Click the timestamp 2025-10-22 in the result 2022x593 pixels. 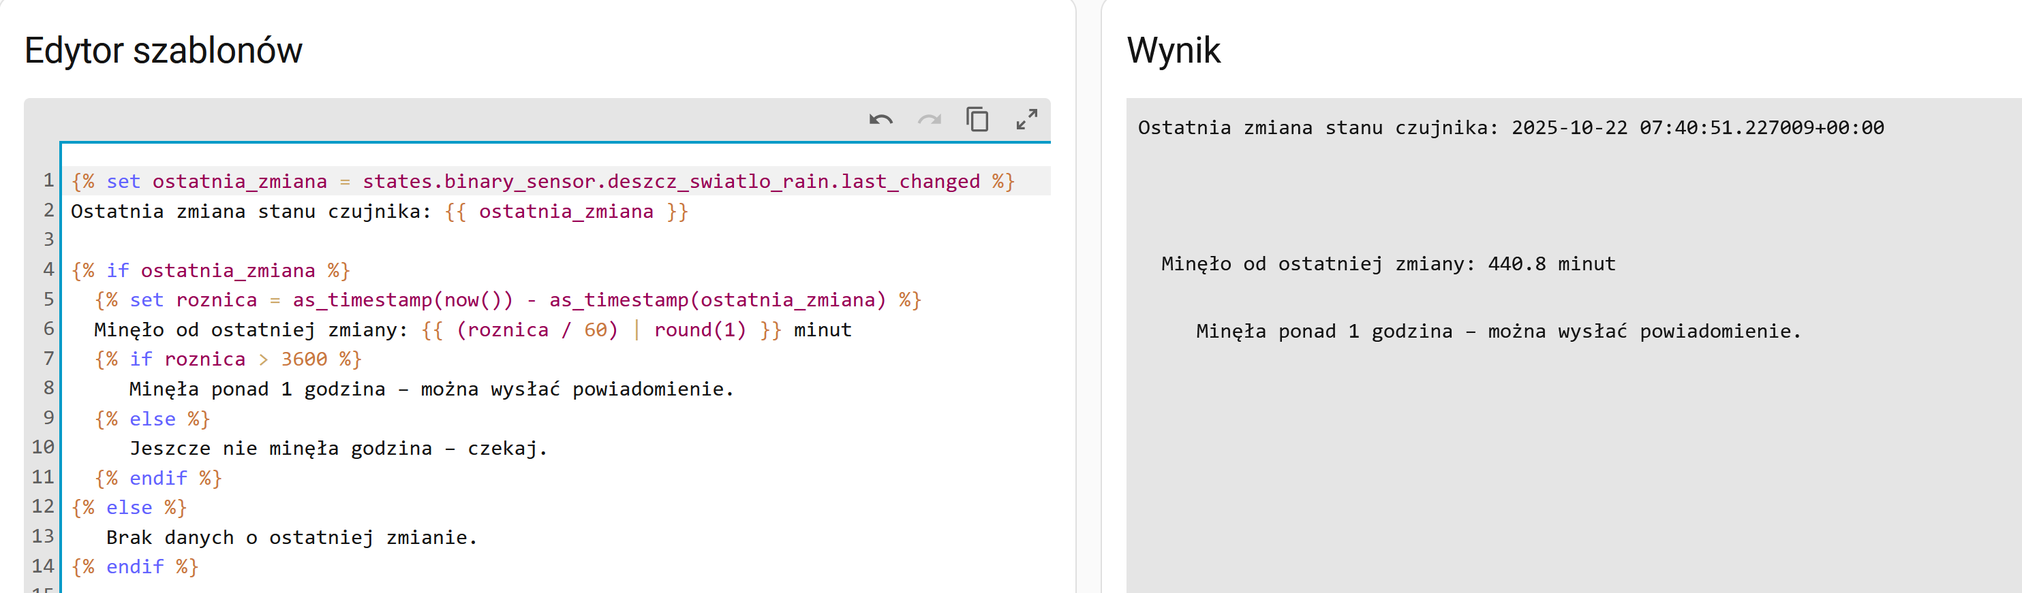point(1569,128)
